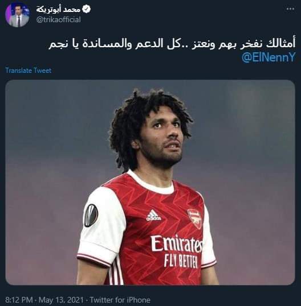Open the @trikaofficial handle link

[59, 19]
